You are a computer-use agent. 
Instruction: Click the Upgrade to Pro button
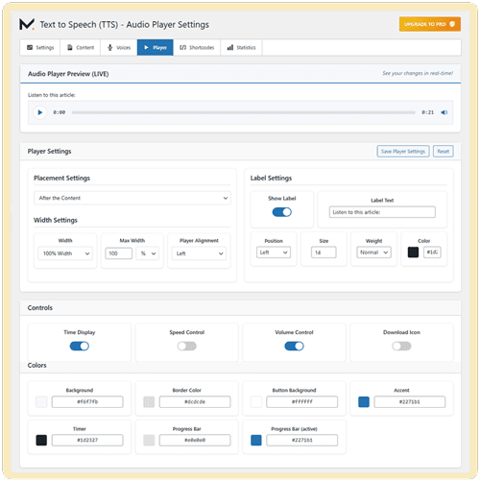point(430,24)
